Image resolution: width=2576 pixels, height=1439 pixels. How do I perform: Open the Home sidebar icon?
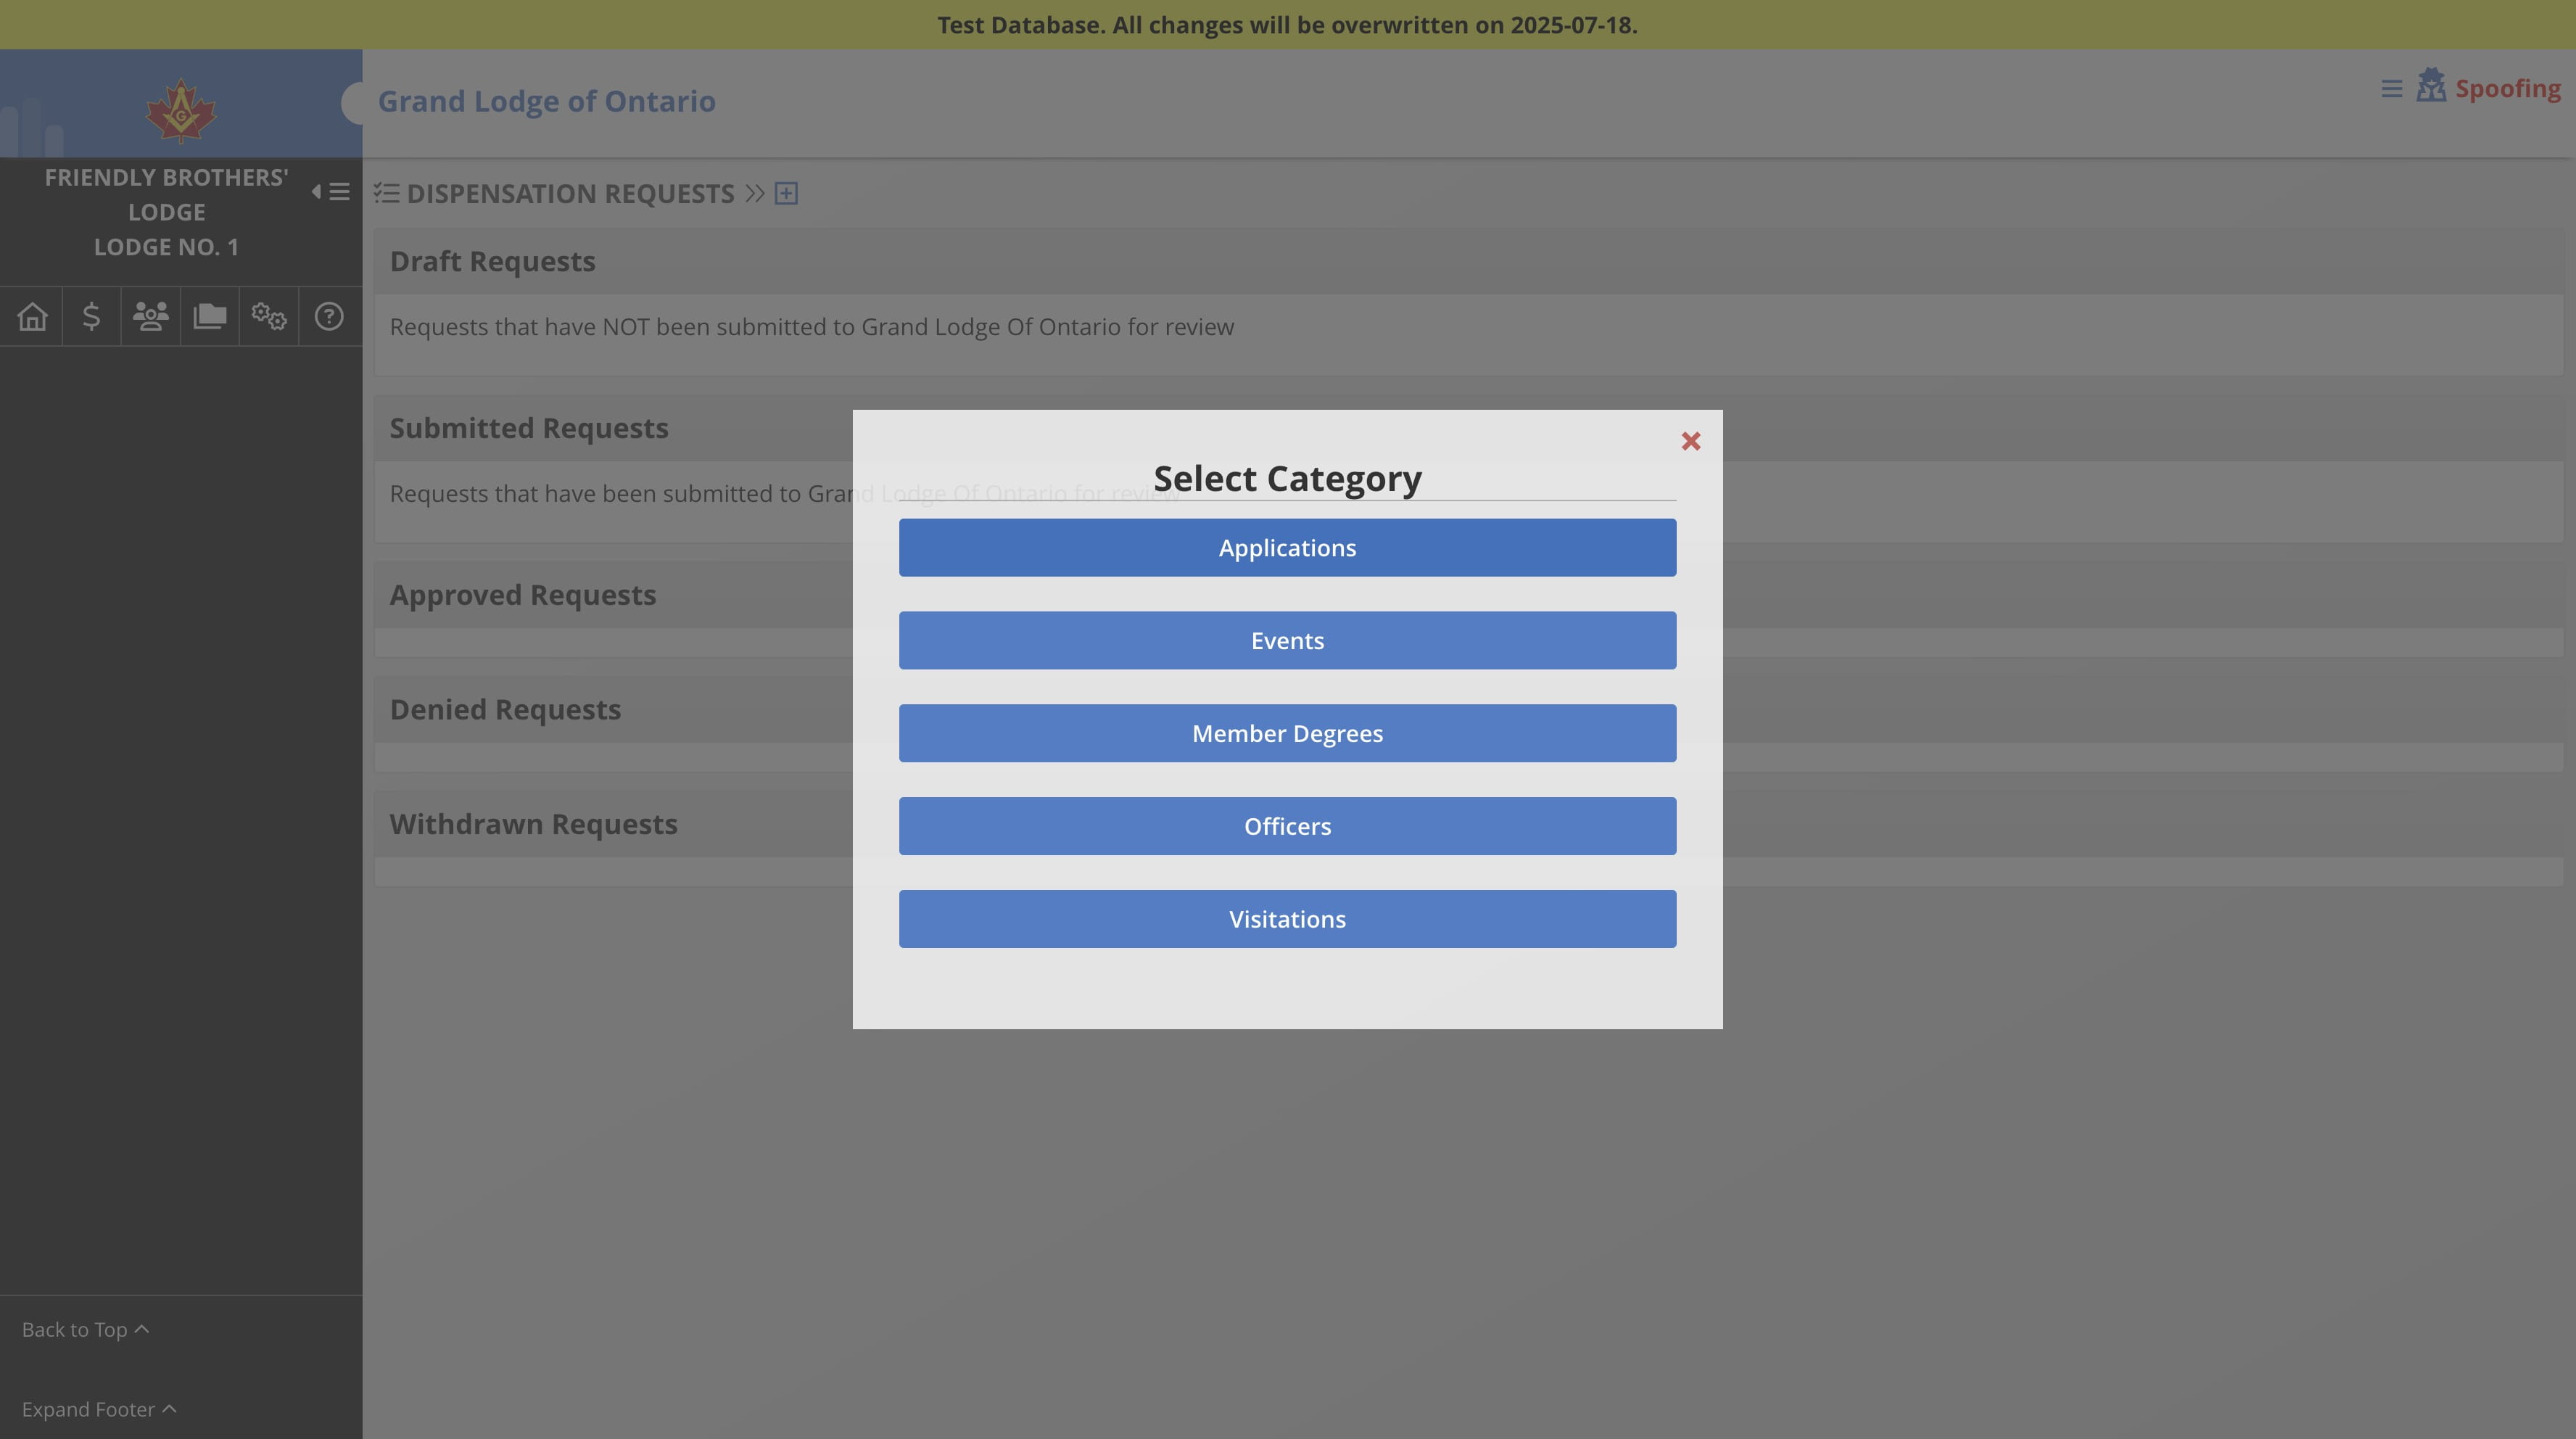(x=32, y=316)
